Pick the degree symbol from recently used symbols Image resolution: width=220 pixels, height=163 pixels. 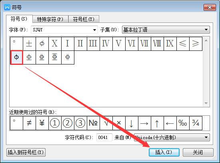tap(16, 123)
